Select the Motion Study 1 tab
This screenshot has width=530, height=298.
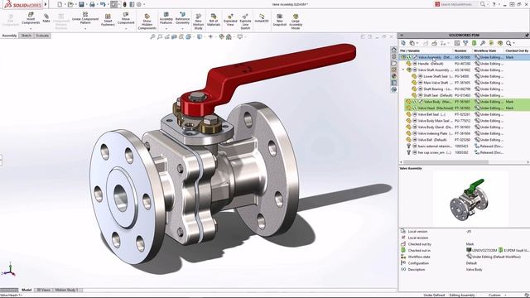[x=66, y=290]
